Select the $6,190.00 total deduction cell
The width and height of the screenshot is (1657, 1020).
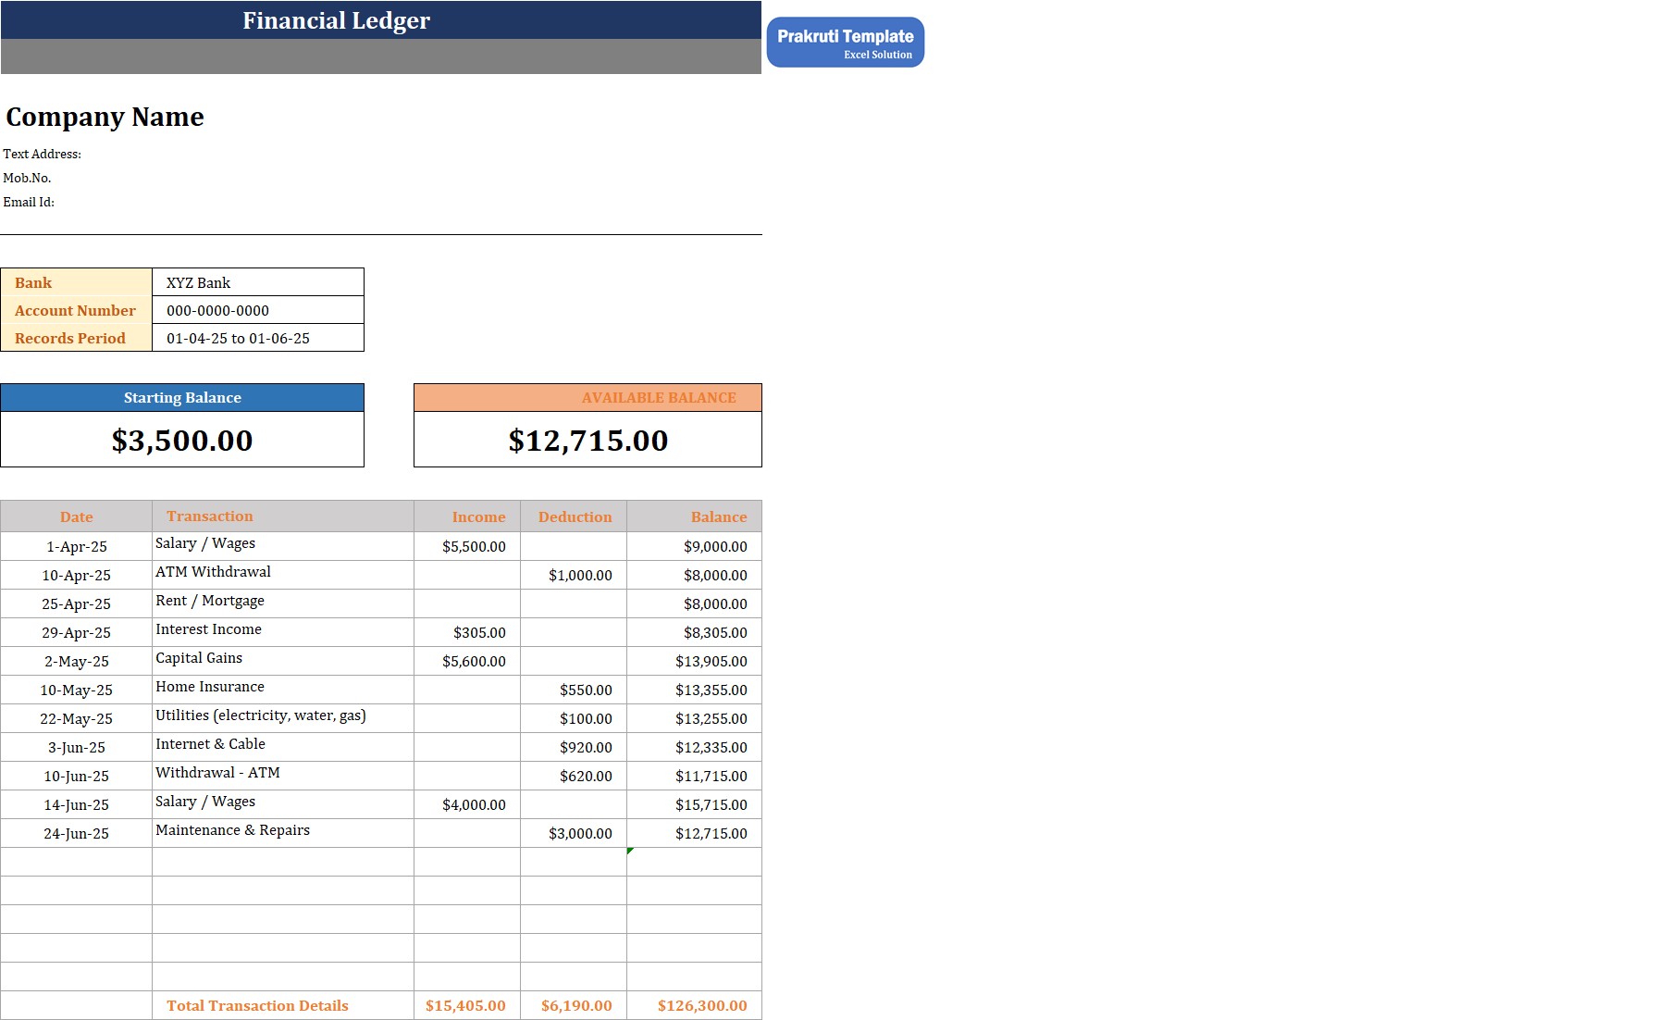pyautogui.click(x=574, y=1005)
